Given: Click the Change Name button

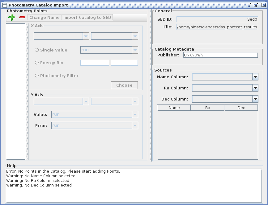Looking at the screenshot, I should pos(44,17).
